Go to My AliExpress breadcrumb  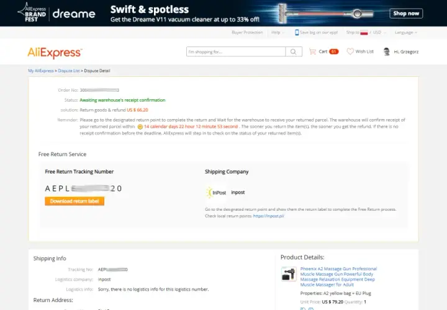coord(41,71)
